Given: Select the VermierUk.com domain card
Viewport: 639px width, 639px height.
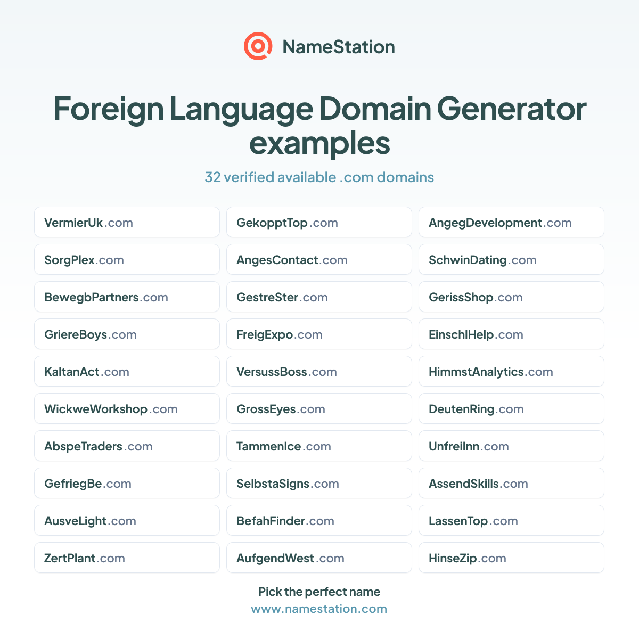Looking at the screenshot, I should [127, 222].
